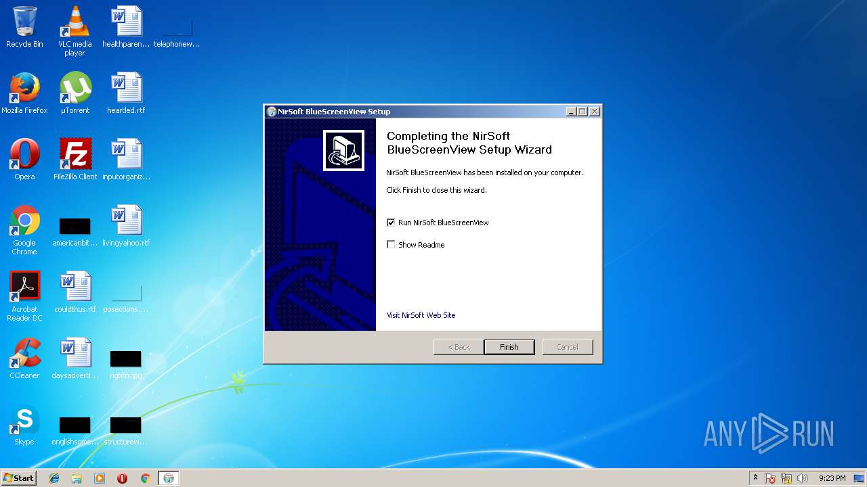Select the couldthus.rtf document icon
The image size is (867, 487).
click(75, 292)
